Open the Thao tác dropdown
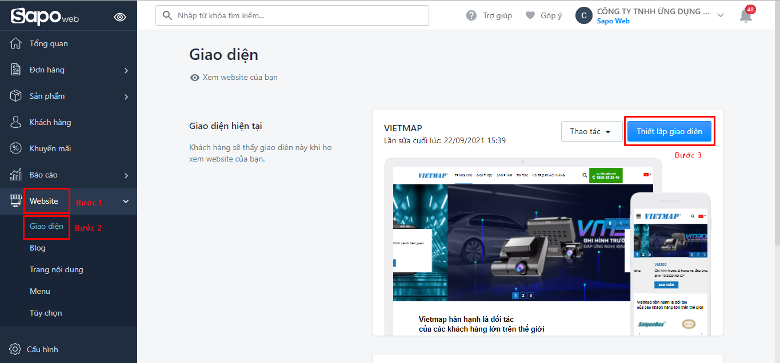The height and width of the screenshot is (363, 780). coord(591,131)
